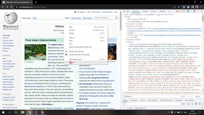The height and width of the screenshot is (115, 204).
Task: Toggle device toolbar icon in DevTools
Action: tap(127, 11)
